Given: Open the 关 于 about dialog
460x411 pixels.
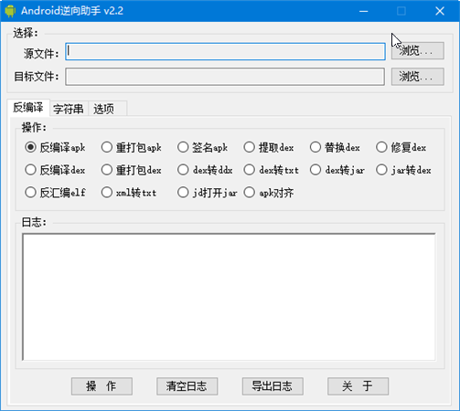Looking at the screenshot, I should point(358,386).
